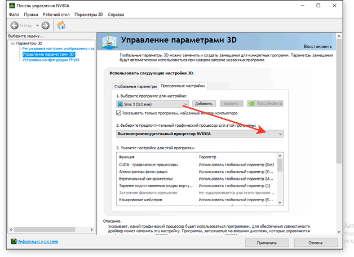Select the CUDA - графические процессоры row

[196, 165]
